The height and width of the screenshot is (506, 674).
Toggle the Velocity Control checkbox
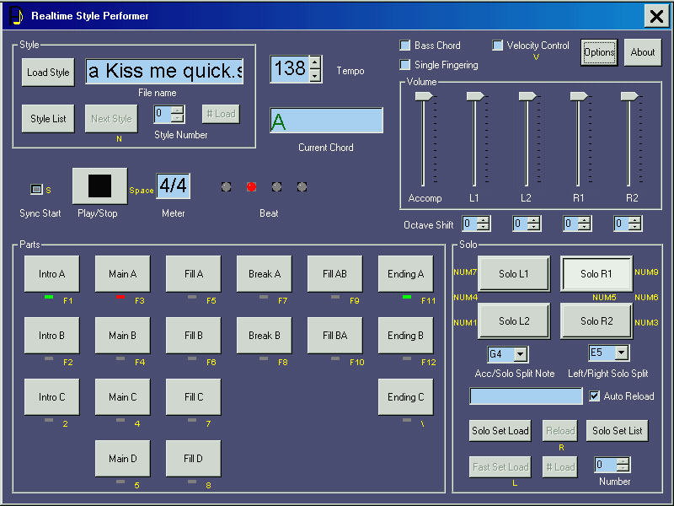[x=498, y=46]
